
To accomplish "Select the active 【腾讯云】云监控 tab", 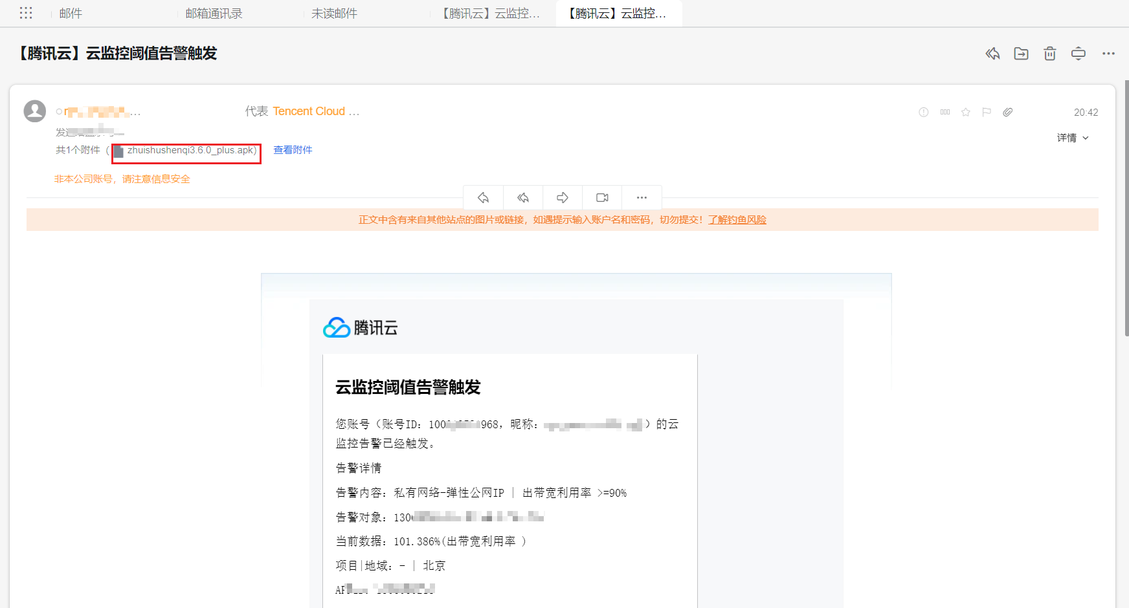I will pos(619,14).
